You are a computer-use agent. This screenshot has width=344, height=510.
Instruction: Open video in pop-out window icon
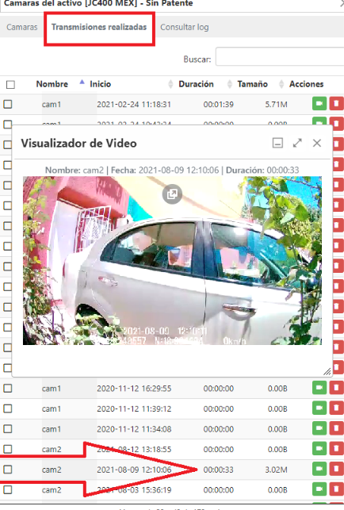[172, 194]
